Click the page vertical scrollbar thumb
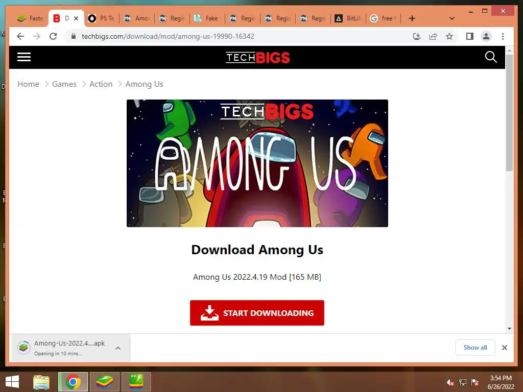The width and height of the screenshot is (523, 392). pos(509,113)
